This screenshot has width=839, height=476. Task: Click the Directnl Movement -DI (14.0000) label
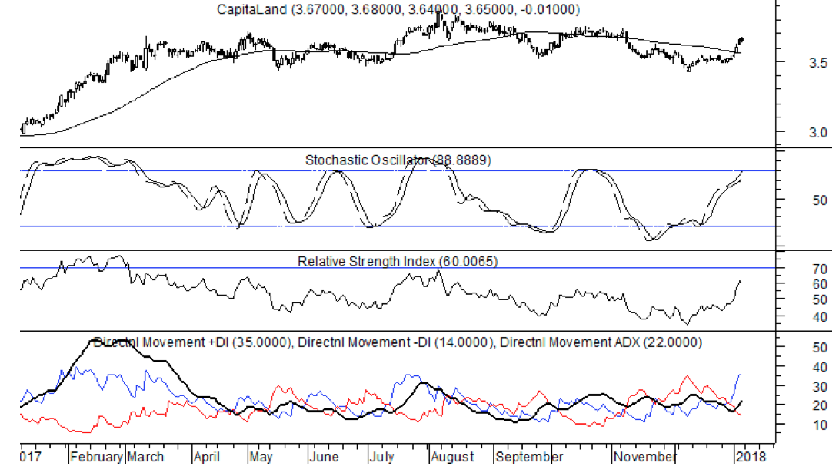396,342
